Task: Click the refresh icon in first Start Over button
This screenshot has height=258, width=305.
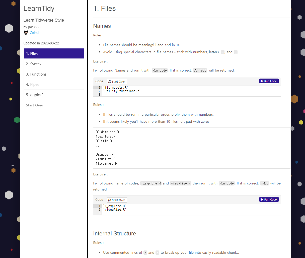Action: (x=110, y=82)
